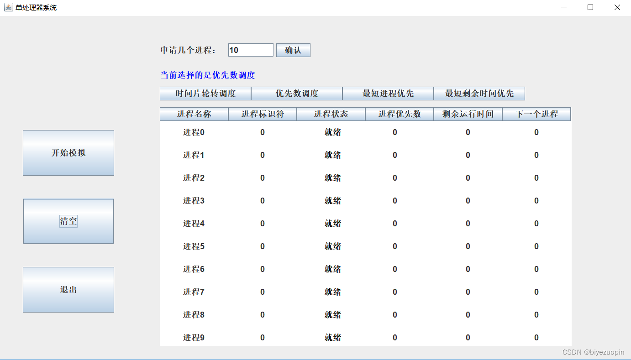The width and height of the screenshot is (631, 360).
Task: Maximize the 单处理器系统 window
Action: [590, 7]
